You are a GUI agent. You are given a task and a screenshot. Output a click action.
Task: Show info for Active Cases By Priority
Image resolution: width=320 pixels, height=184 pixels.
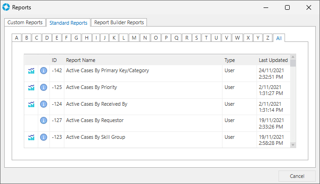(x=43, y=88)
